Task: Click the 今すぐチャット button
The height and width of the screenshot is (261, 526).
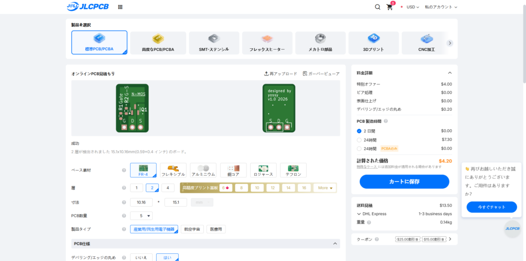Action: [x=492, y=207]
